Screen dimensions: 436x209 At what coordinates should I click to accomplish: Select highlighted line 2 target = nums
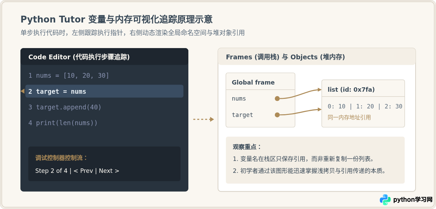coord(104,91)
